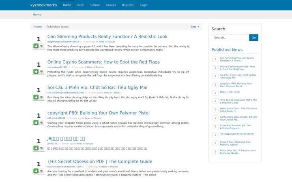Upvote the Online Casino Scammers post
The image size is (292, 182).
36,71
